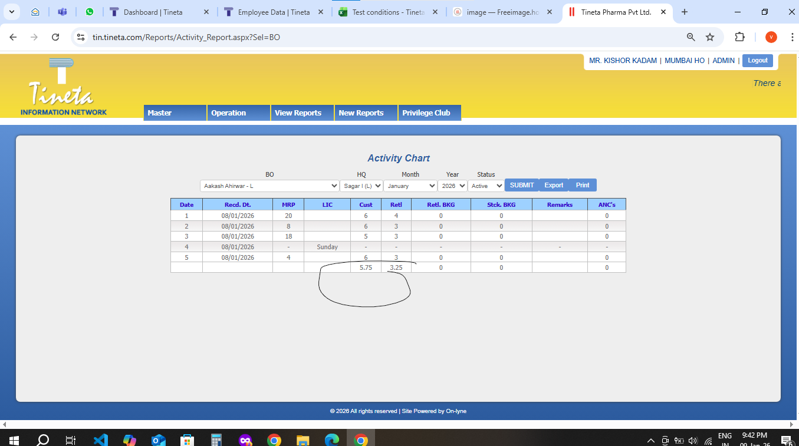
Task: Open Microsoft Store from taskbar
Action: (x=188, y=440)
